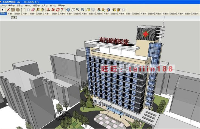Choose the Circle drawing tool
The width and height of the screenshot is (200, 129).
point(18,10)
